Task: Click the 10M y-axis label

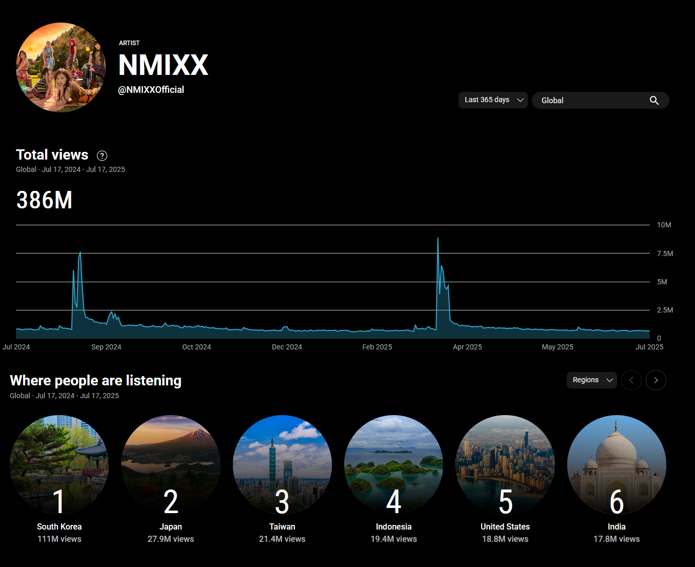Action: tap(664, 225)
